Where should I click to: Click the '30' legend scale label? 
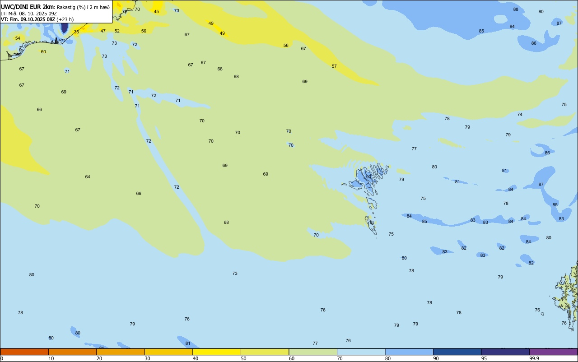(148, 358)
